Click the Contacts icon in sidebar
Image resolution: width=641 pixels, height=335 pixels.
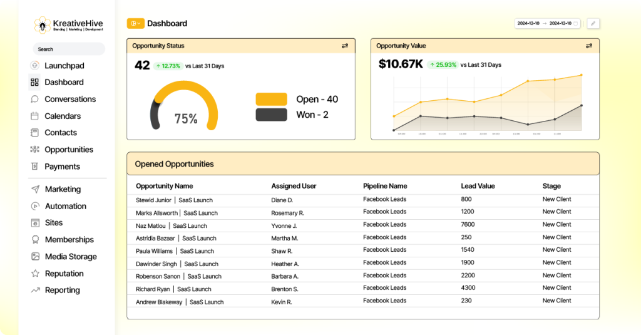[34, 133]
